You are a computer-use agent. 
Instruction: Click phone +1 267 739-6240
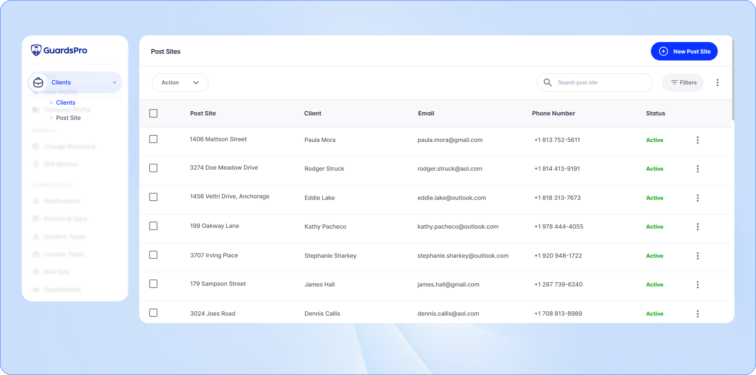coord(559,285)
